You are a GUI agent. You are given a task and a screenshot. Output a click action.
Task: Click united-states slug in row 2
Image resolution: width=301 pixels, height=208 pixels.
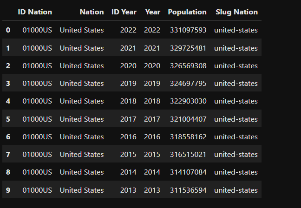(x=236, y=66)
